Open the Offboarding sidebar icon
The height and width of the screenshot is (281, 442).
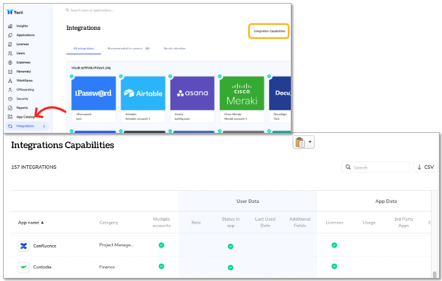(x=10, y=90)
